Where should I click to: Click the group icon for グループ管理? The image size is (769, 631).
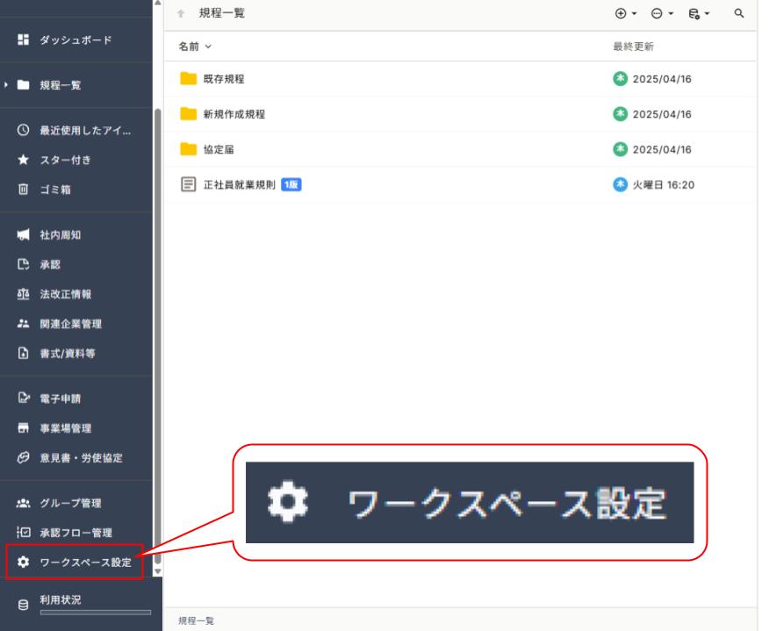23,503
